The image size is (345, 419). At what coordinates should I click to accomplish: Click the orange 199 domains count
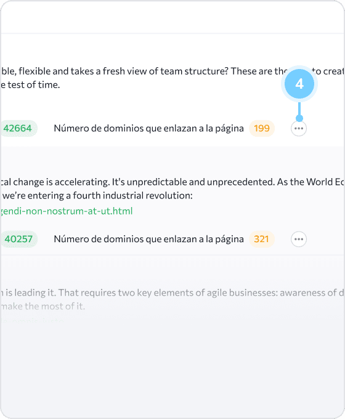tap(262, 129)
